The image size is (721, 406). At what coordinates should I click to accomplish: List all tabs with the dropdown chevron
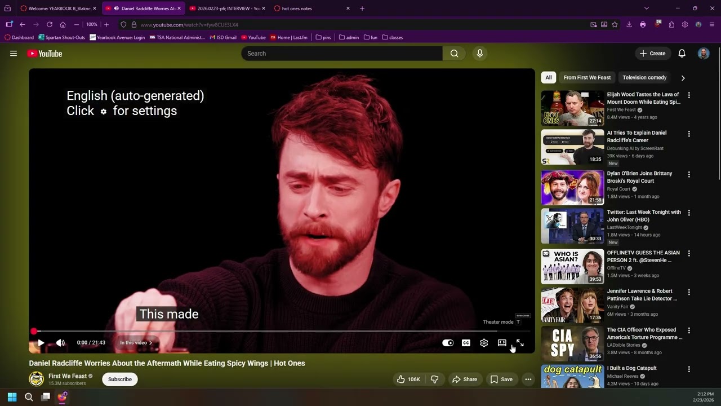647,8
